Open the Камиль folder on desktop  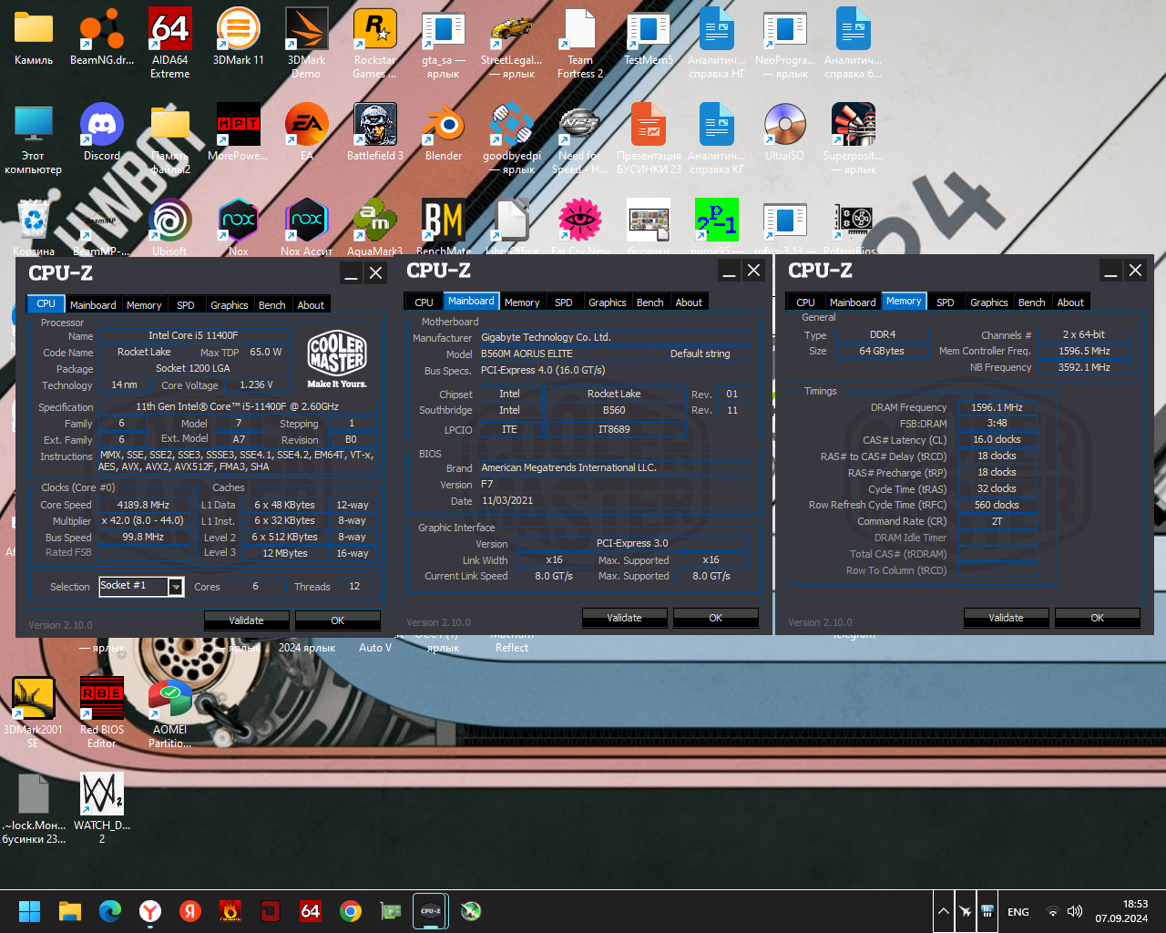coord(34,38)
